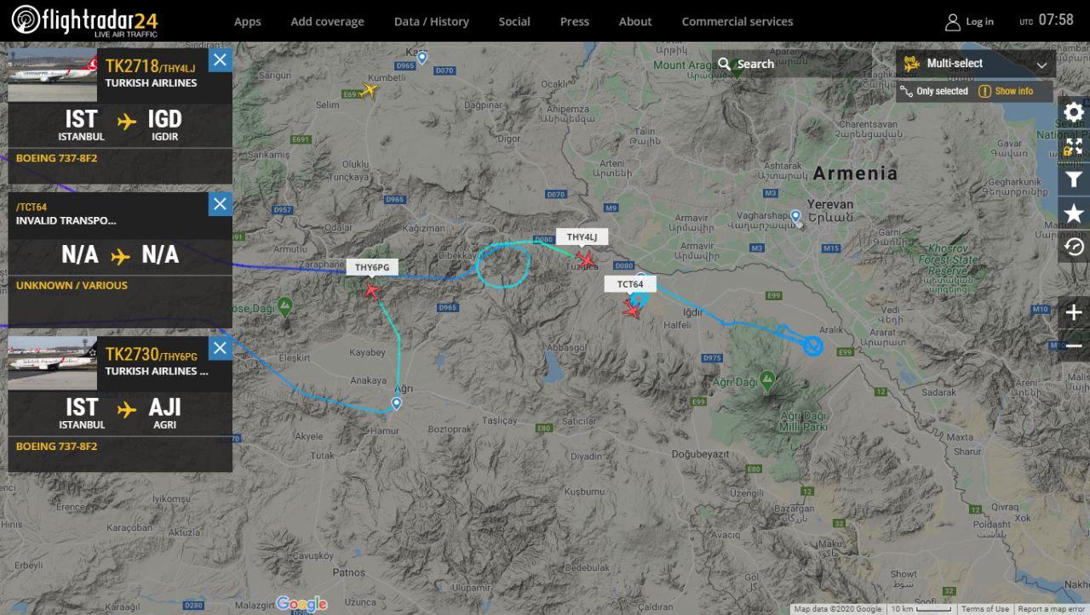This screenshot has width=1090, height=615.
Task: Close the TK2718 flight panel
Action: pyautogui.click(x=220, y=60)
